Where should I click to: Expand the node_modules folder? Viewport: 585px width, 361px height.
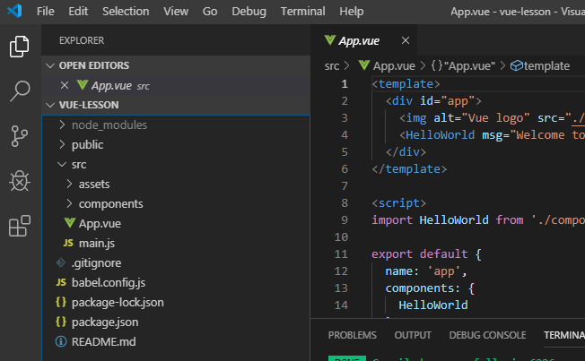tap(62, 125)
